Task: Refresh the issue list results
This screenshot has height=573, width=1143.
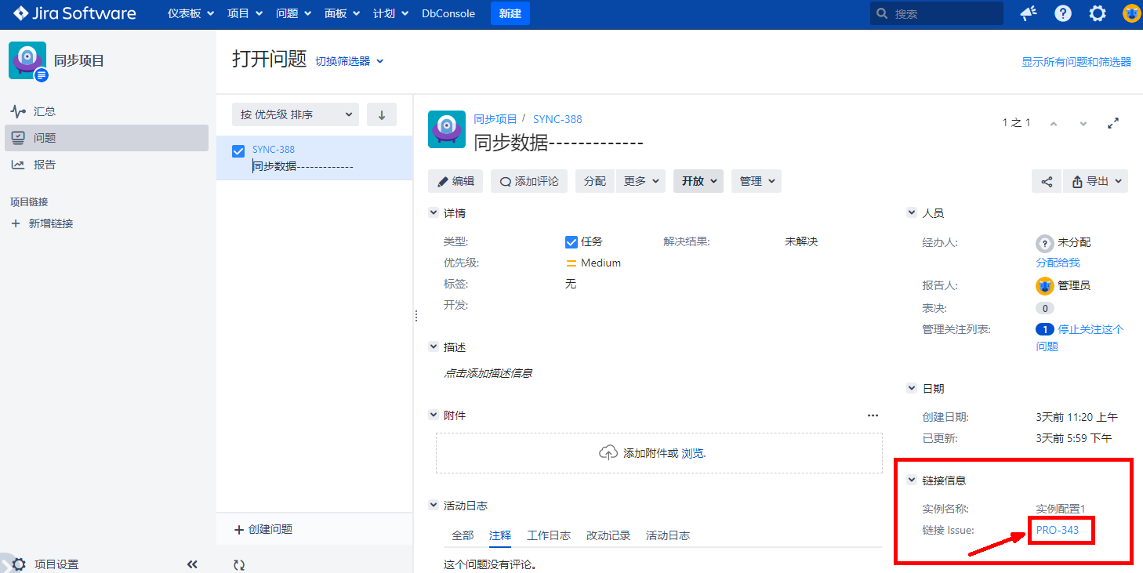Action: (x=239, y=564)
